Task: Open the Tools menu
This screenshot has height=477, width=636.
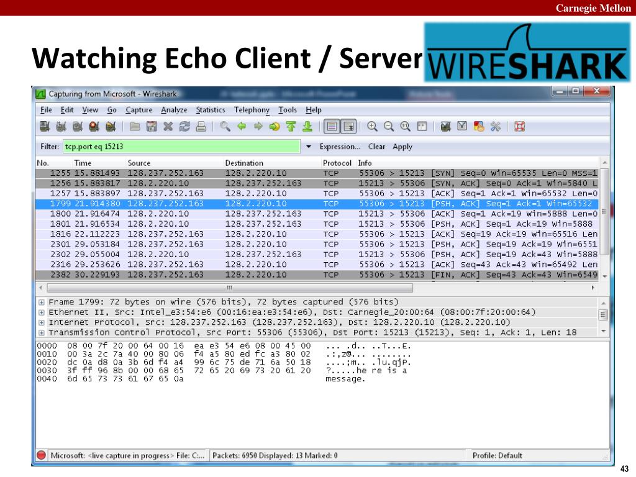Action: (288, 110)
